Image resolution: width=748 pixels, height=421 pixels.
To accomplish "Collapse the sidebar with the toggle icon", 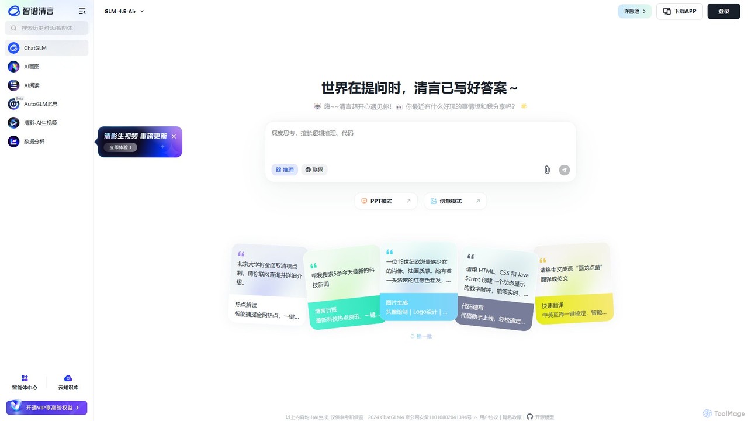I will click(x=82, y=11).
